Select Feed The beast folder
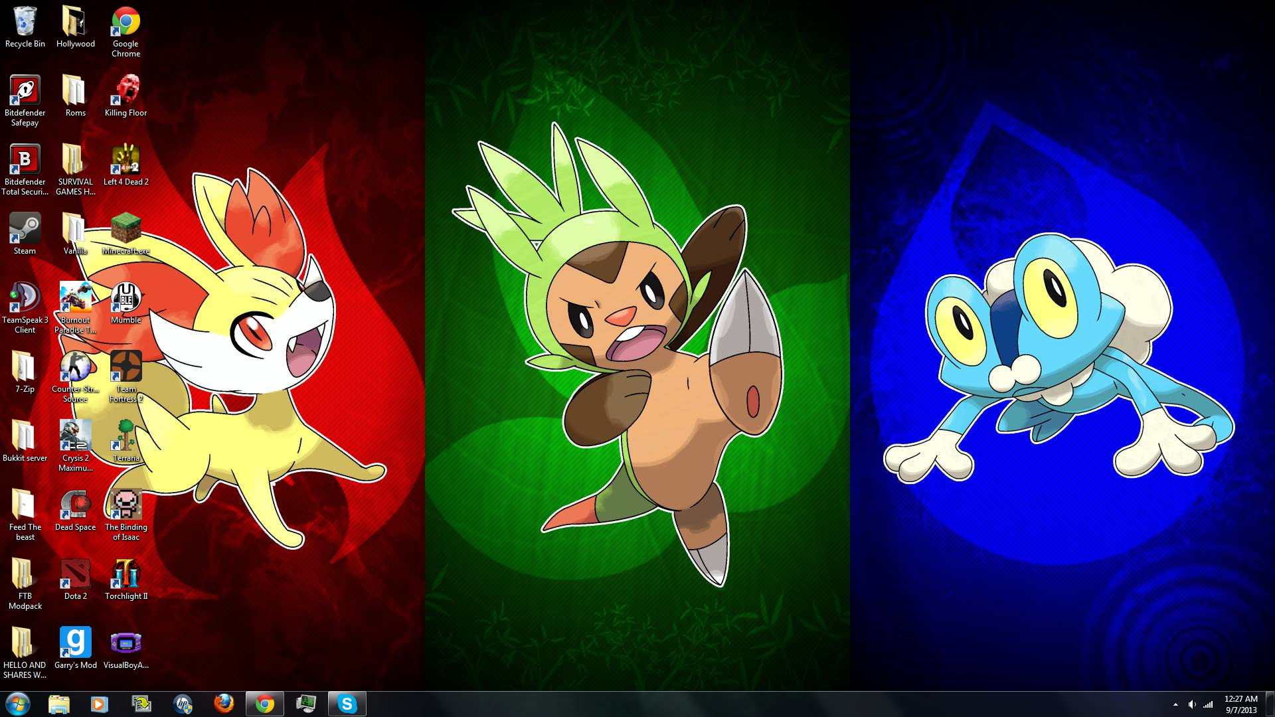The image size is (1275, 717). click(25, 516)
